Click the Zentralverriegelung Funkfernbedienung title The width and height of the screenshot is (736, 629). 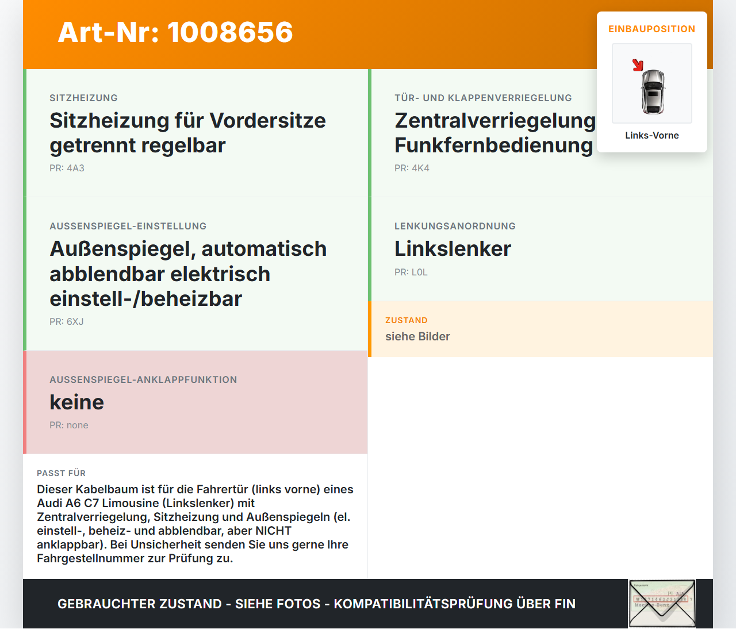tap(495, 133)
